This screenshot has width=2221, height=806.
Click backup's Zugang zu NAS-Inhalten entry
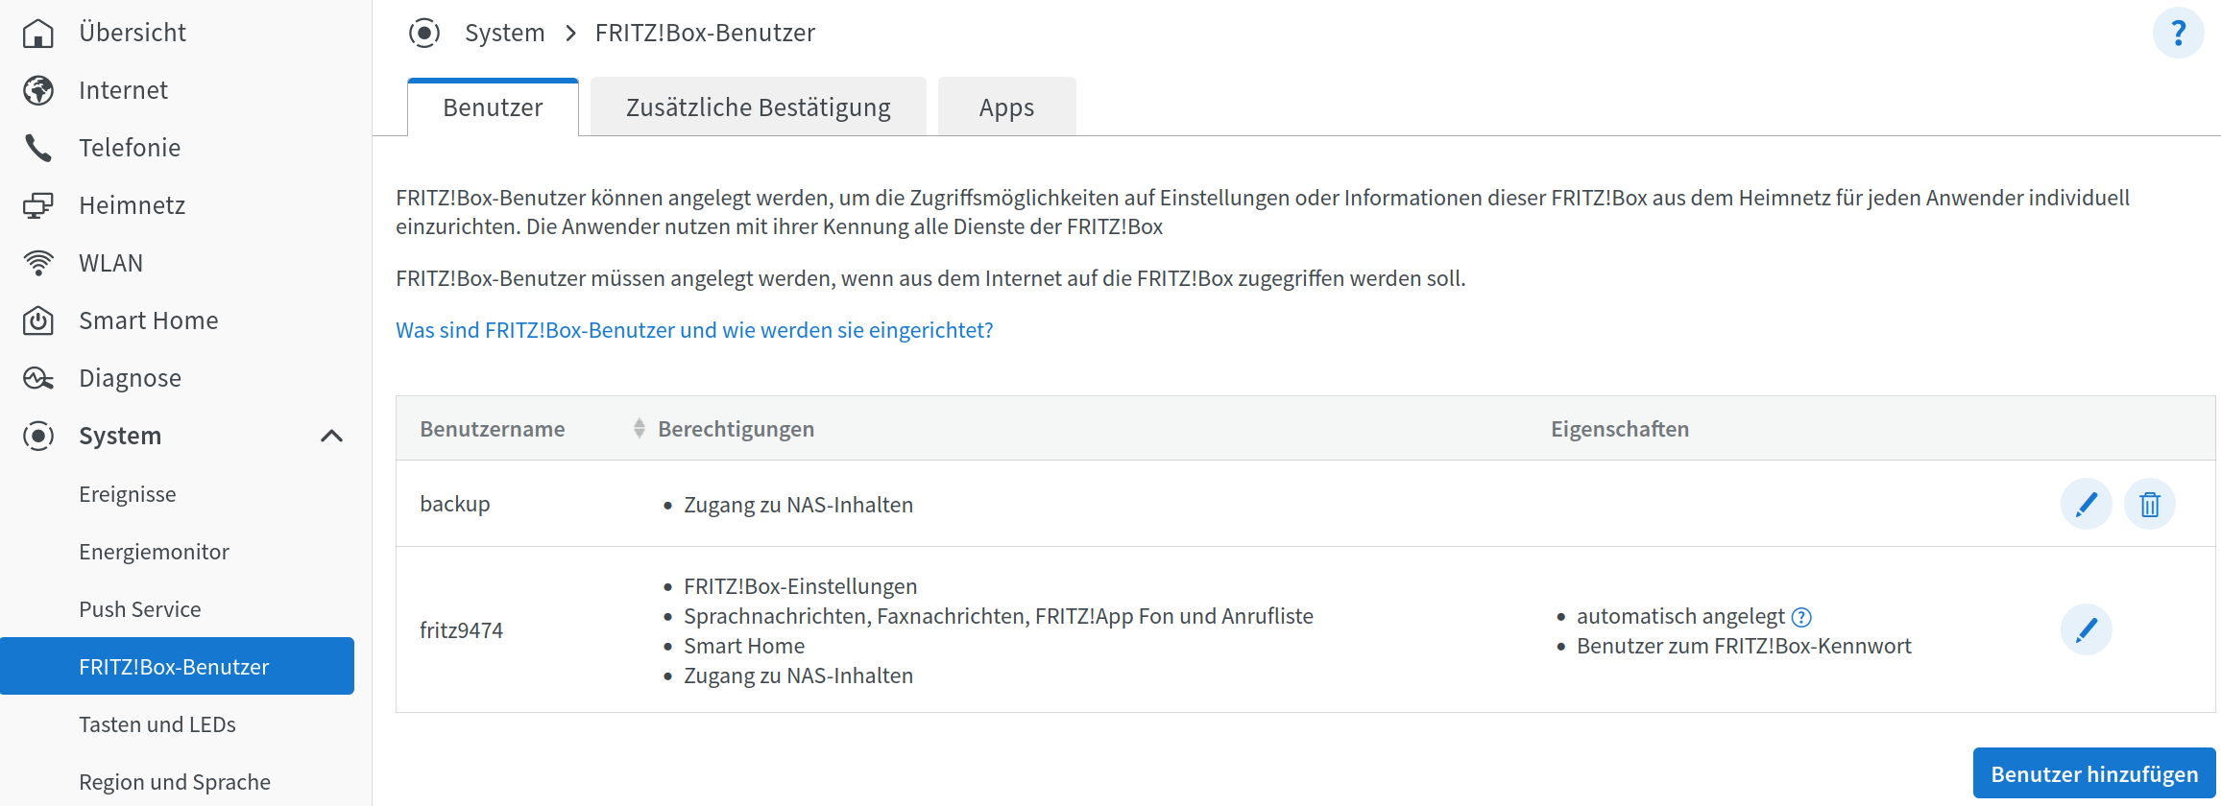pyautogui.click(x=798, y=505)
